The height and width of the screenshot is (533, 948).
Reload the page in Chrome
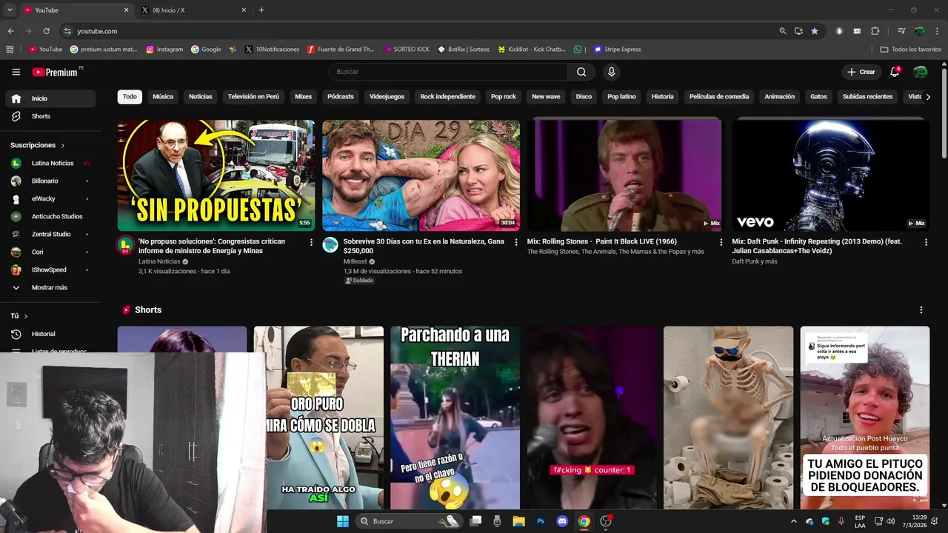(46, 31)
